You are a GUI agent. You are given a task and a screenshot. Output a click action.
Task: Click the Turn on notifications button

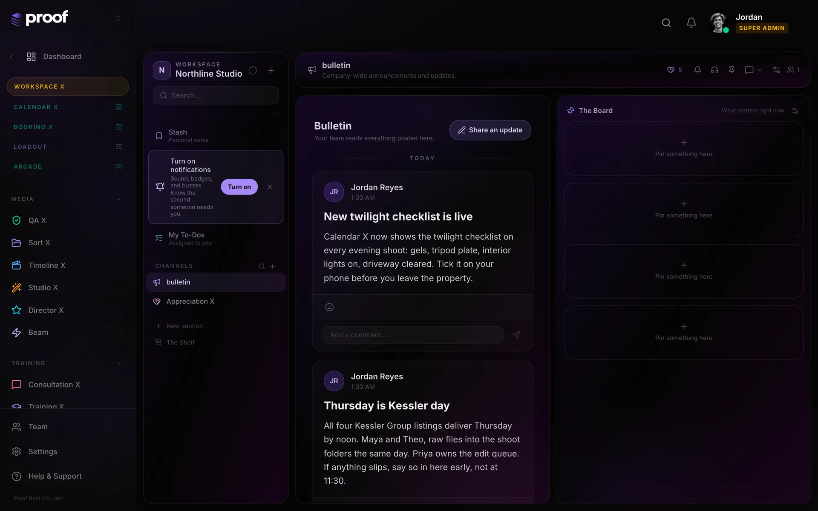pyautogui.click(x=239, y=187)
